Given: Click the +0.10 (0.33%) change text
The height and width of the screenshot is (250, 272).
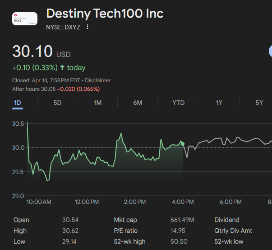Looking at the screenshot, I should pos(35,68).
